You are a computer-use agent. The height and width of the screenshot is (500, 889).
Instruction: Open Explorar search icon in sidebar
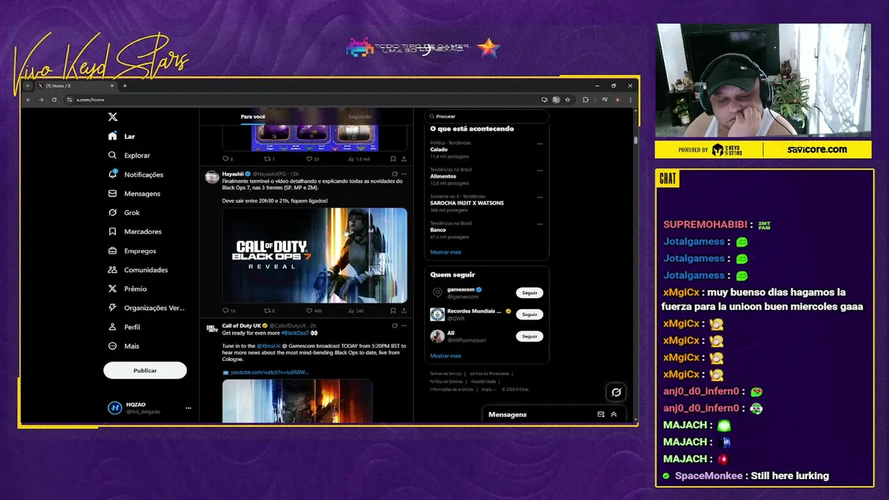[113, 155]
